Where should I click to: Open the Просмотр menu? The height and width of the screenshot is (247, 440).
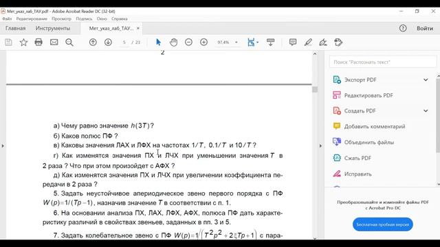[61, 19]
